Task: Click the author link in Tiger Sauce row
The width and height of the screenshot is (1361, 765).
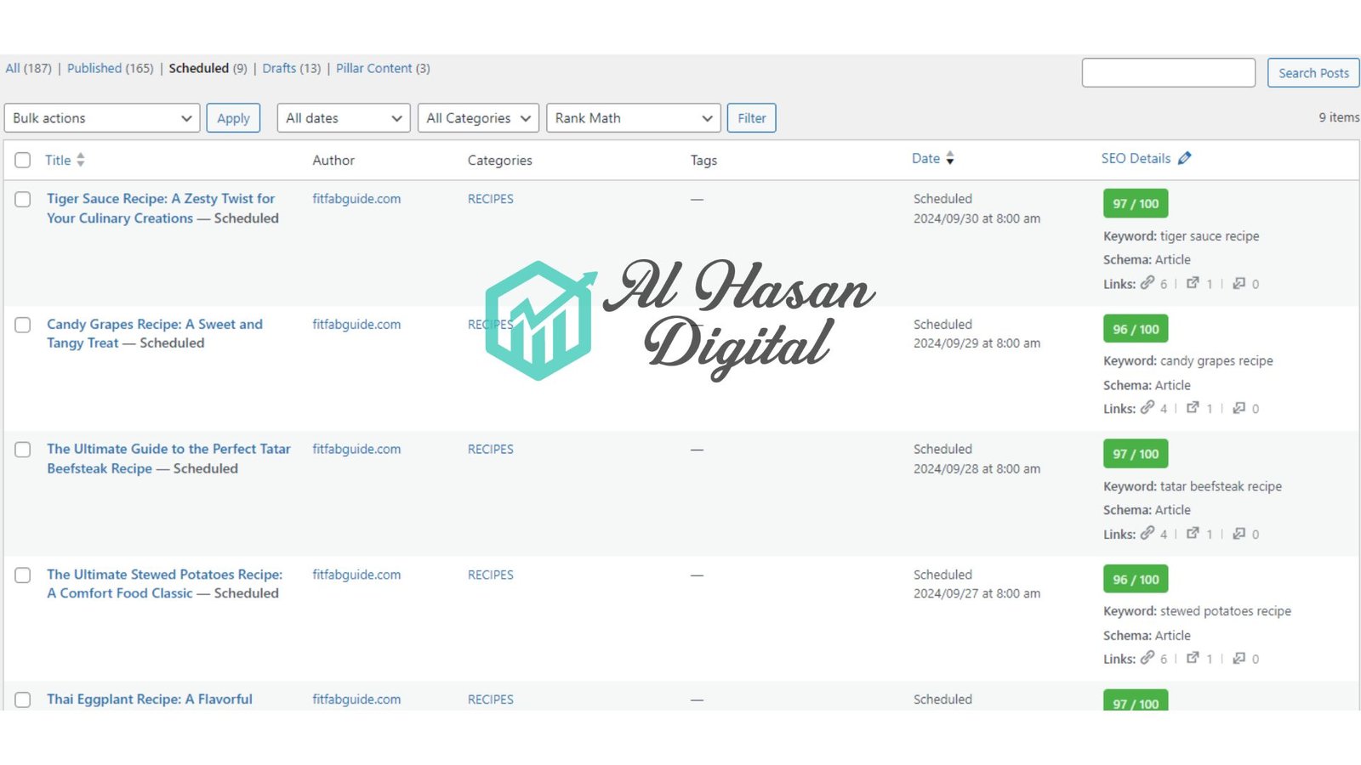Action: coord(356,199)
